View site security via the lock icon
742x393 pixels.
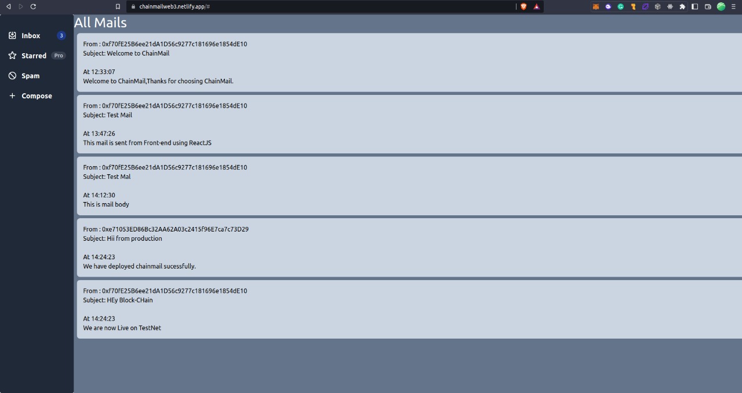(x=133, y=6)
